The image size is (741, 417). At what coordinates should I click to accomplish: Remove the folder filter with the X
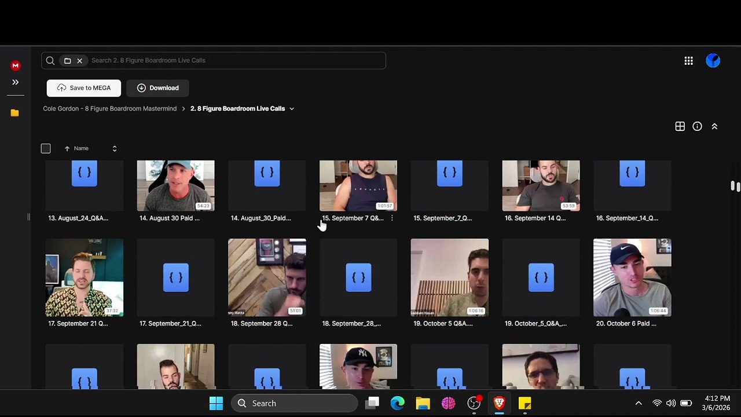coord(80,60)
